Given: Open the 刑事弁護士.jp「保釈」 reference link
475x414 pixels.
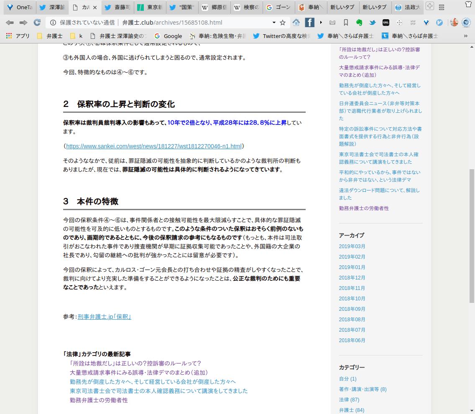Looking at the screenshot, I should point(104,317).
